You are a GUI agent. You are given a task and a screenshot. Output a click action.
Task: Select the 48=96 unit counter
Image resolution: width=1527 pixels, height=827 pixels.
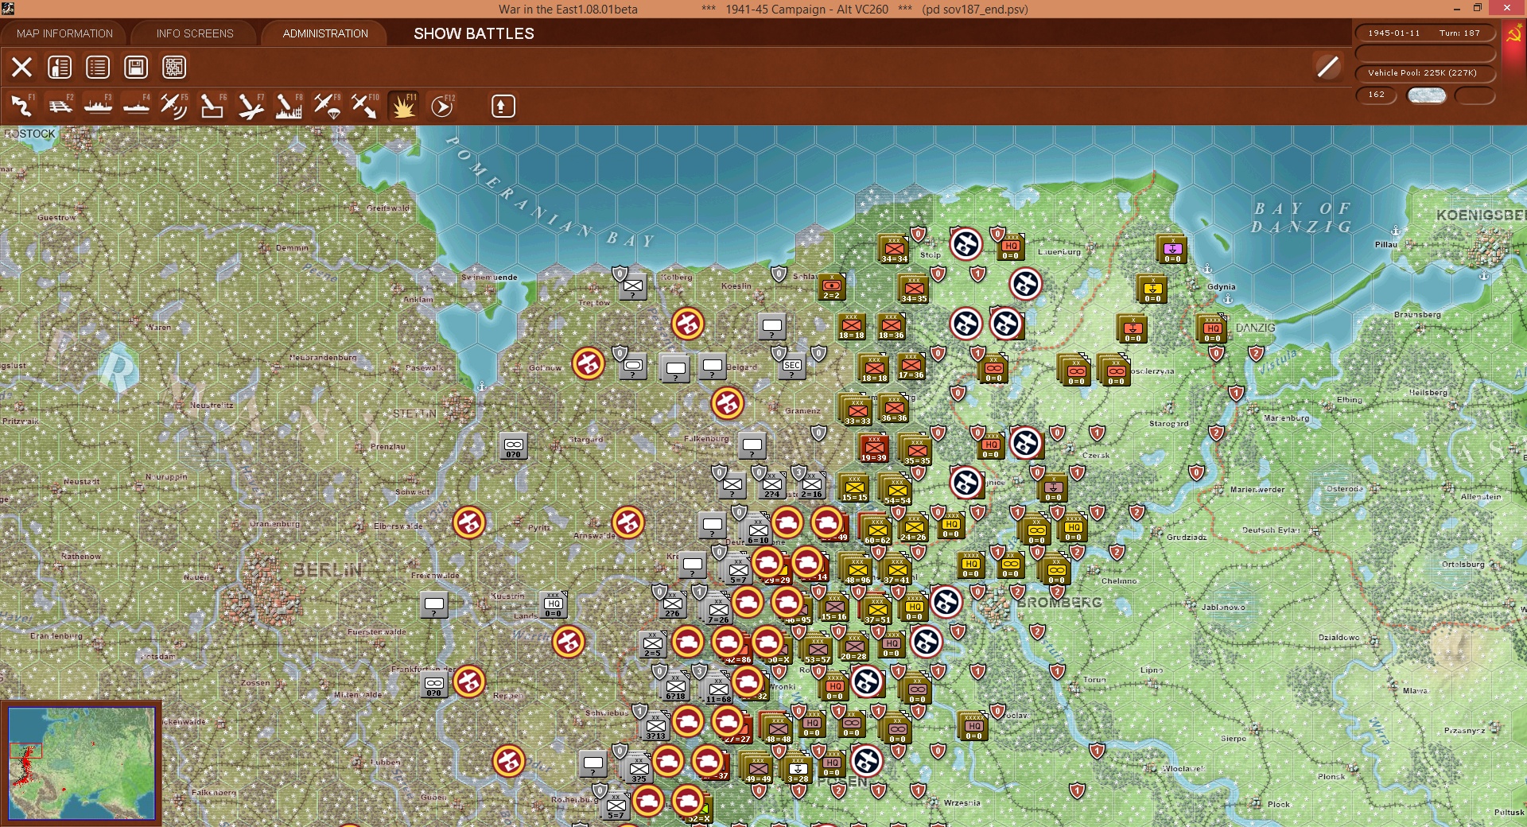tap(857, 569)
